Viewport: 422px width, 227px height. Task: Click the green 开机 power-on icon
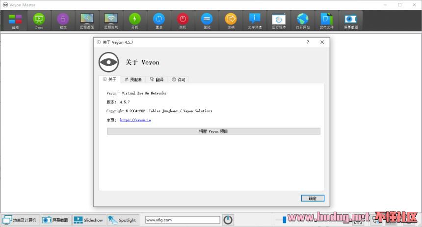point(135,21)
